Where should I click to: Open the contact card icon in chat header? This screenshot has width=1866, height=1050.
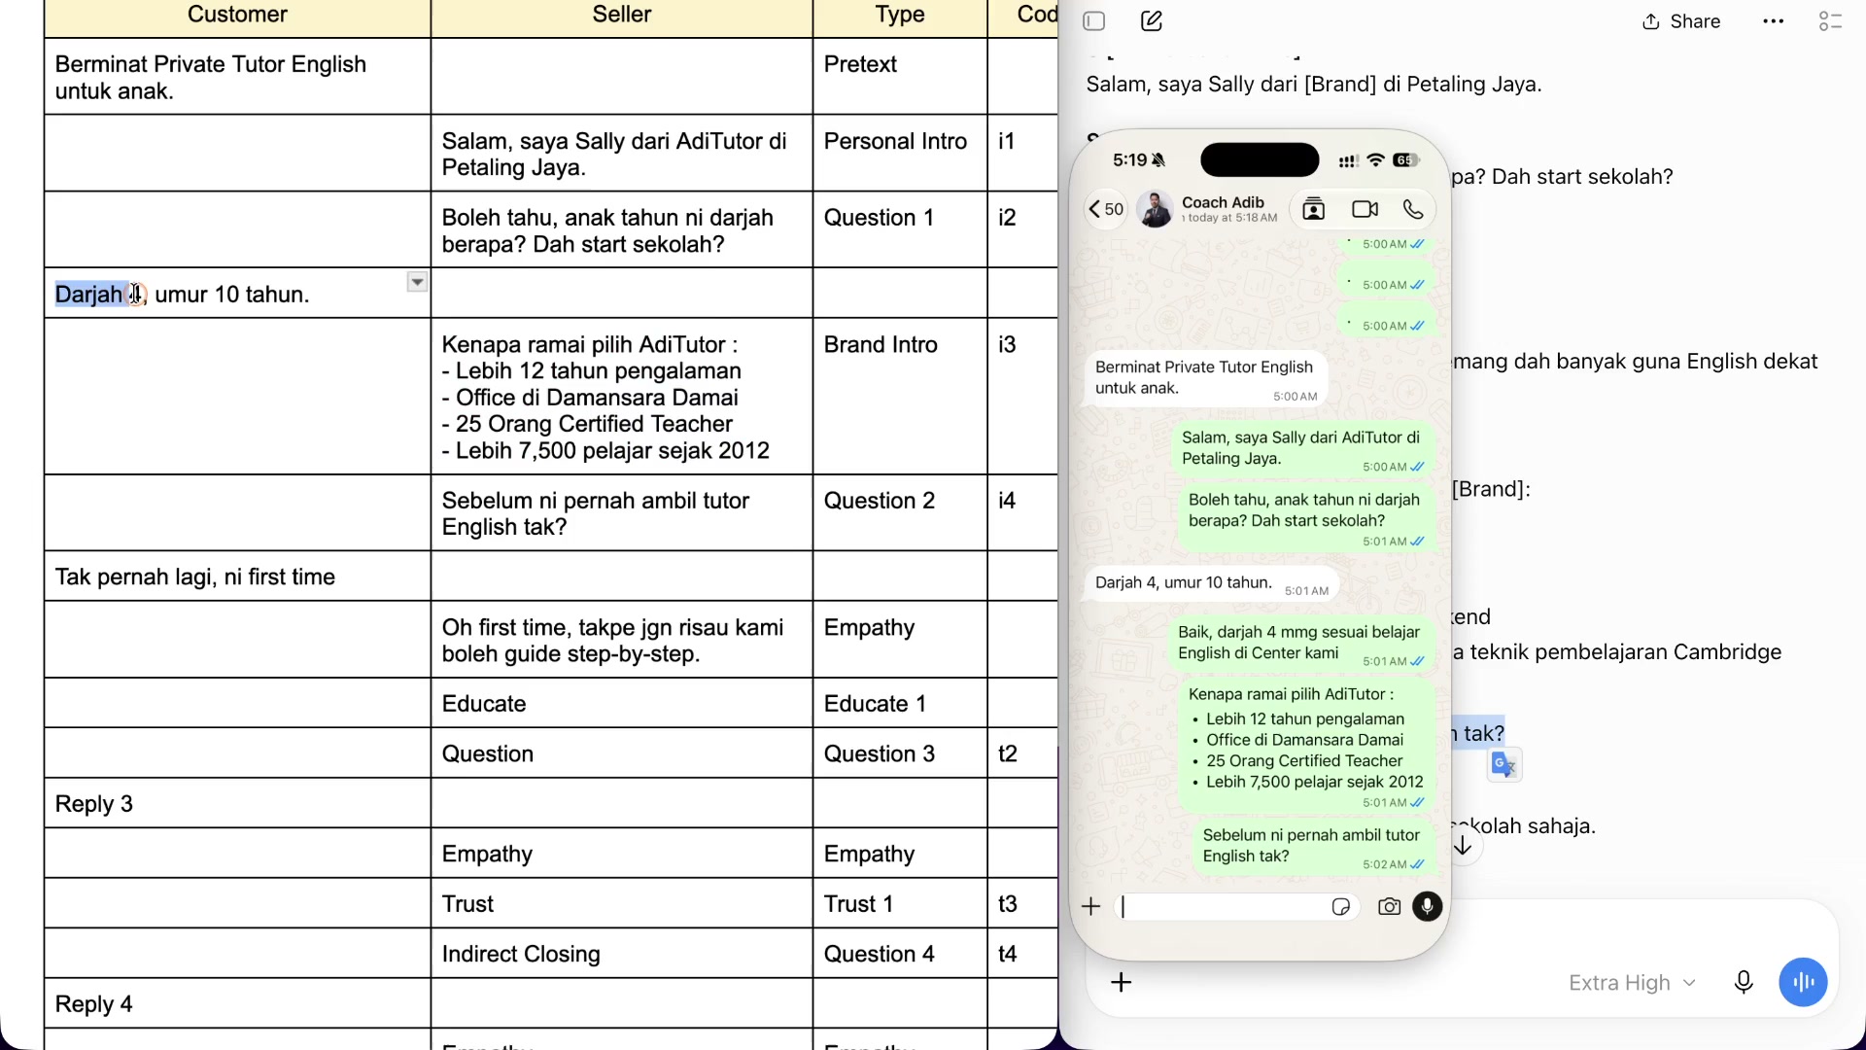click(1313, 209)
